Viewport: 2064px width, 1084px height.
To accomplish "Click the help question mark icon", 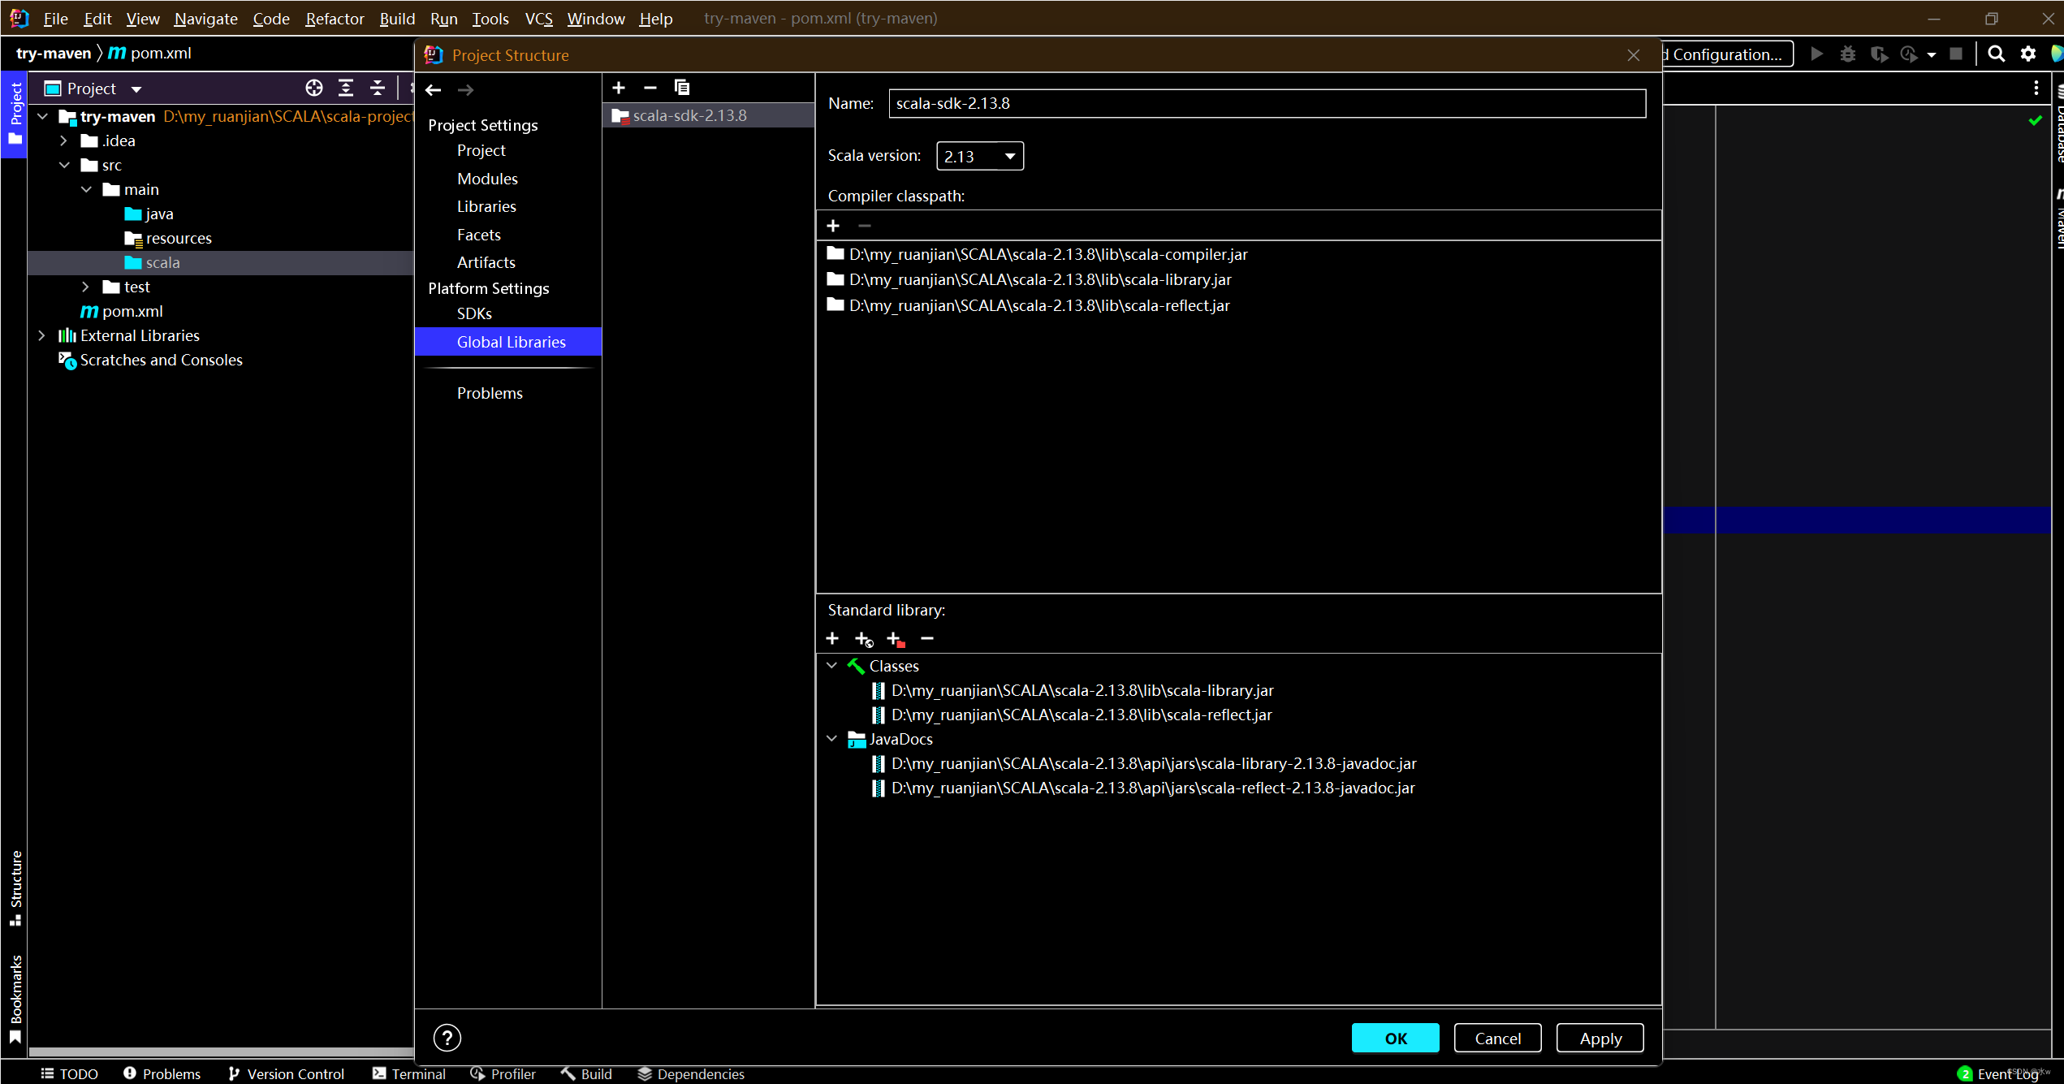I will pos(447,1038).
